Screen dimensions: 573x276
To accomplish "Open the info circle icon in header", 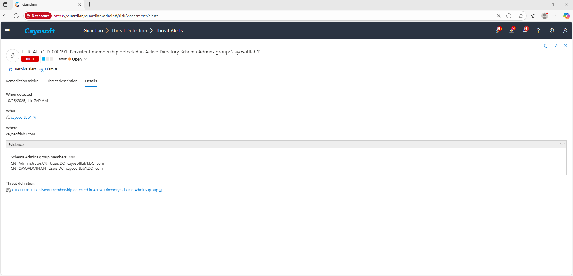I will [x=551, y=30].
